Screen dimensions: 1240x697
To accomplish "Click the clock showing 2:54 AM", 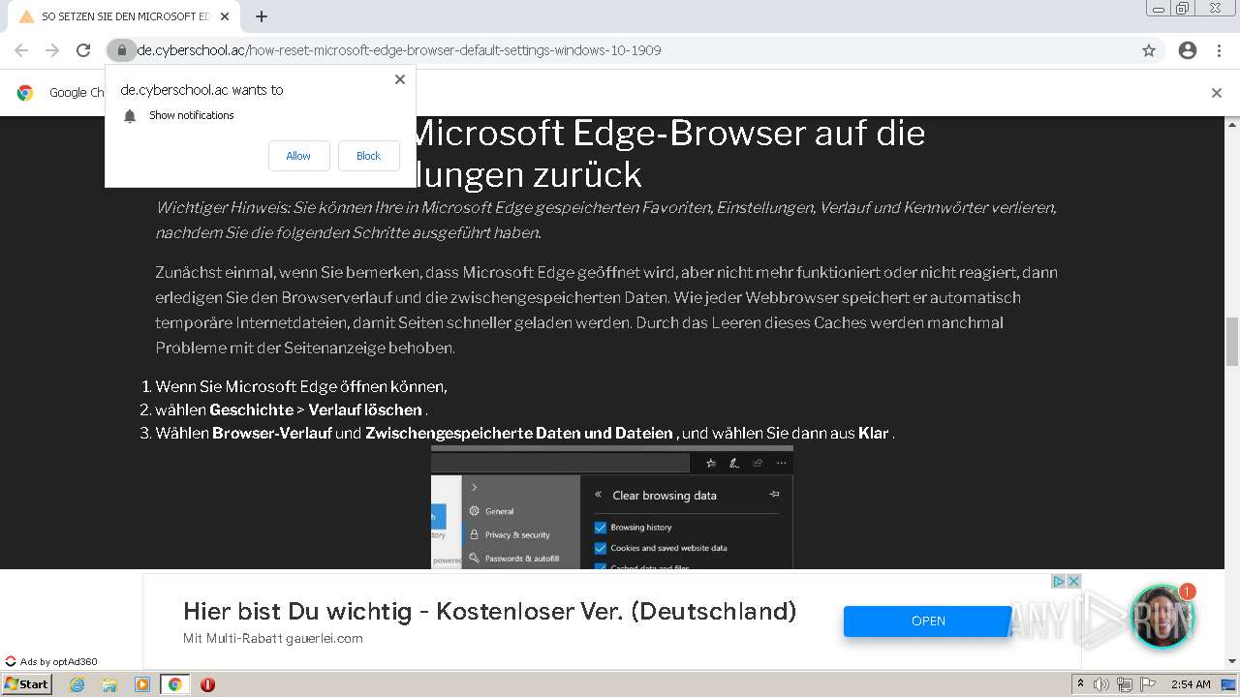I will (x=1191, y=684).
